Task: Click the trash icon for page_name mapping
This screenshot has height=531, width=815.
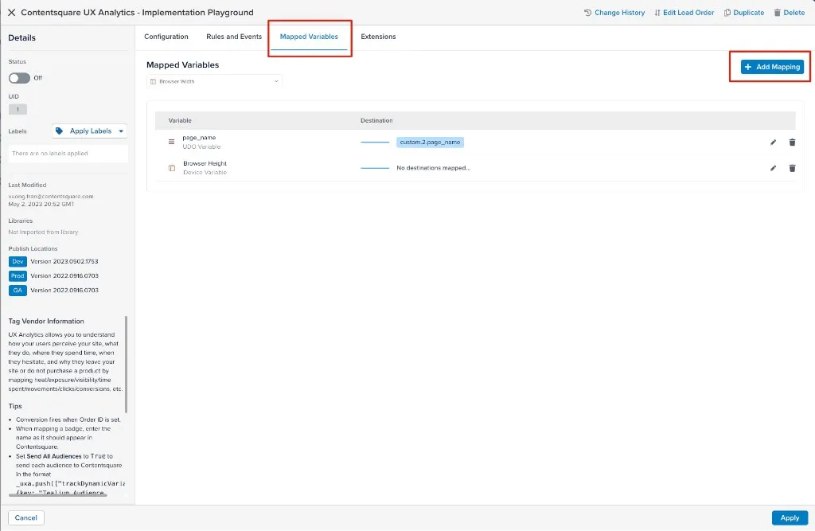Action: [792, 143]
